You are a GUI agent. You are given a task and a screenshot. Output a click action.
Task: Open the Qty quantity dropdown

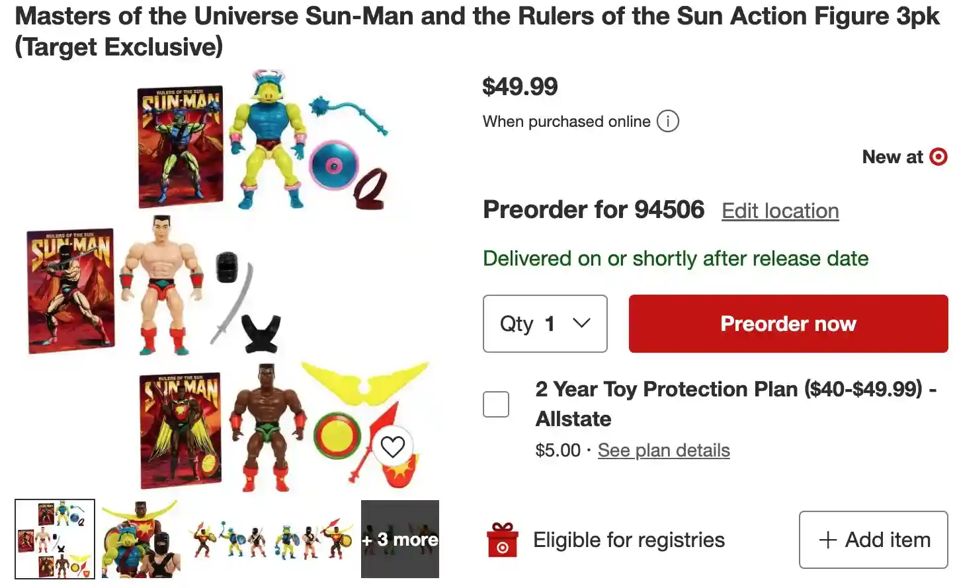tap(545, 324)
